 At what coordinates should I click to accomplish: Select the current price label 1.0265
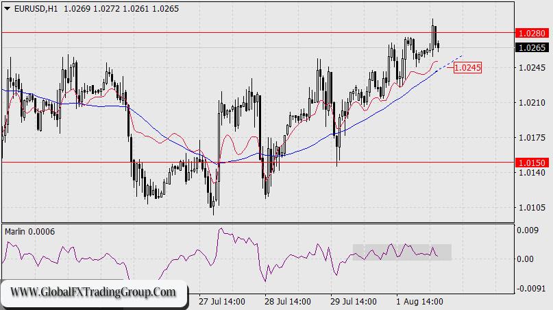532,47
